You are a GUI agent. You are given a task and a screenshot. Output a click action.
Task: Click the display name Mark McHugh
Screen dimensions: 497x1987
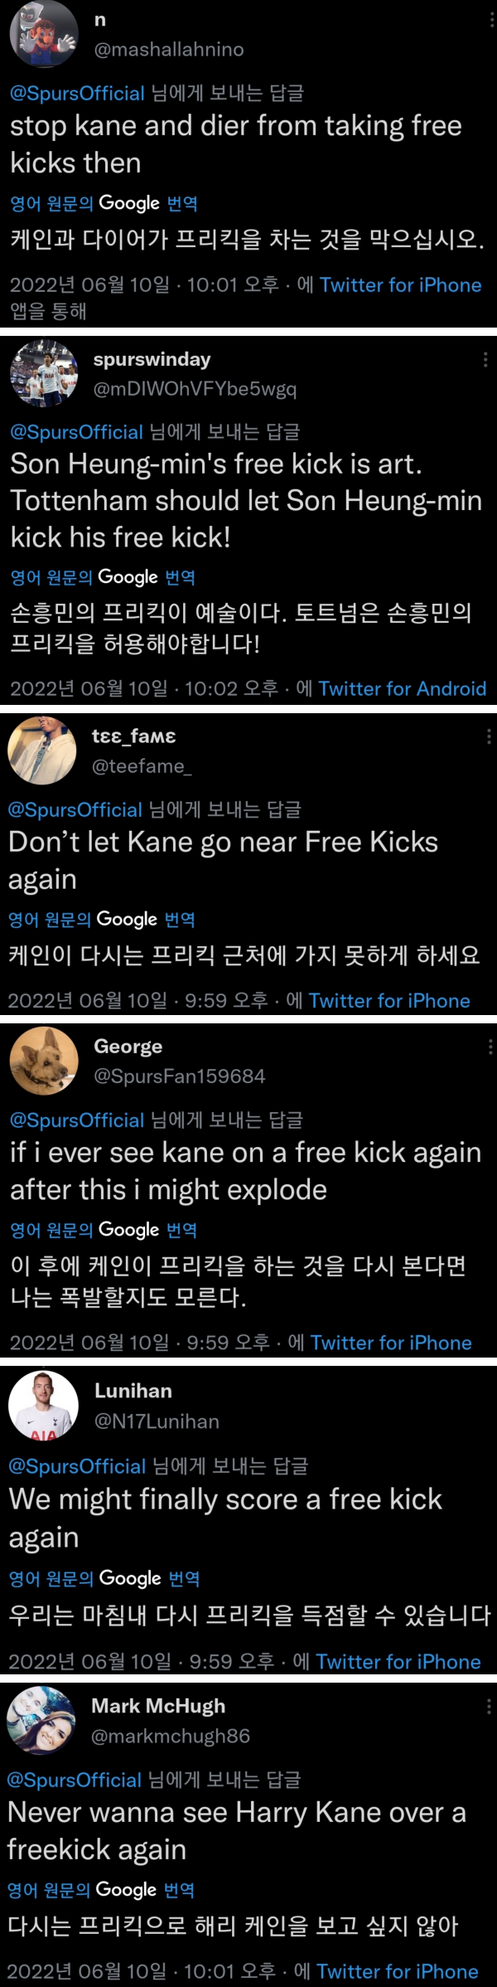pos(158,1706)
